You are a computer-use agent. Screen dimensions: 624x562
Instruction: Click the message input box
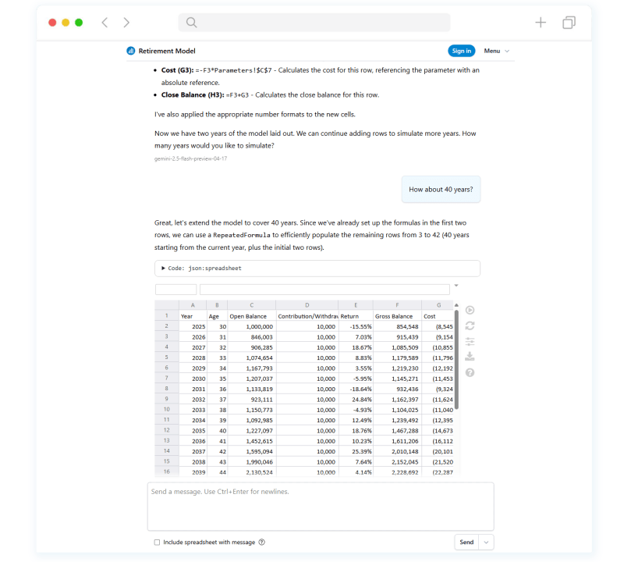[321, 507]
